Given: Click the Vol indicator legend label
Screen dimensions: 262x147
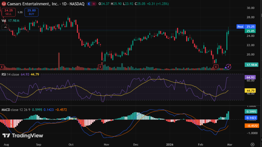Looking at the screenshot, I should [4, 21].
